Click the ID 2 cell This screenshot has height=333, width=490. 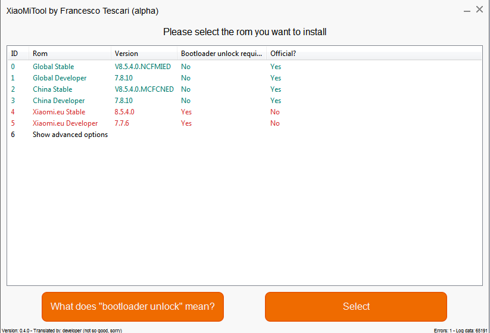pyautogui.click(x=13, y=89)
